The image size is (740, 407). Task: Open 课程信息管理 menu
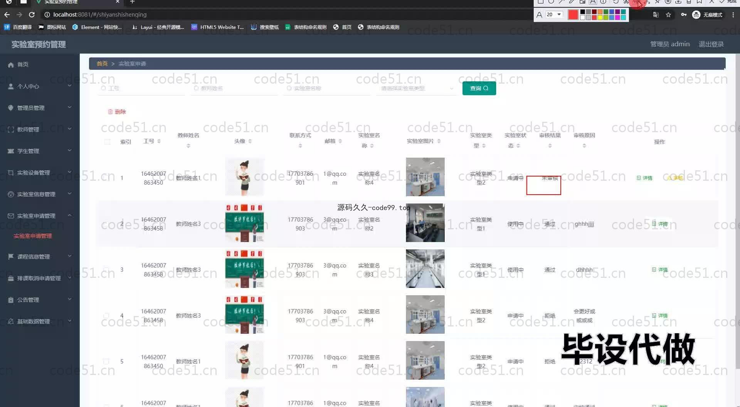pos(34,257)
